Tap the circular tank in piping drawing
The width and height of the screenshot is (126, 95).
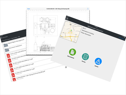[52, 30]
